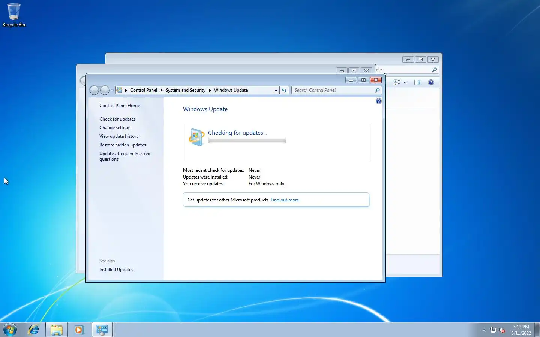Click the 'Updates were installed:' label
This screenshot has width=540, height=337.
[x=205, y=177]
